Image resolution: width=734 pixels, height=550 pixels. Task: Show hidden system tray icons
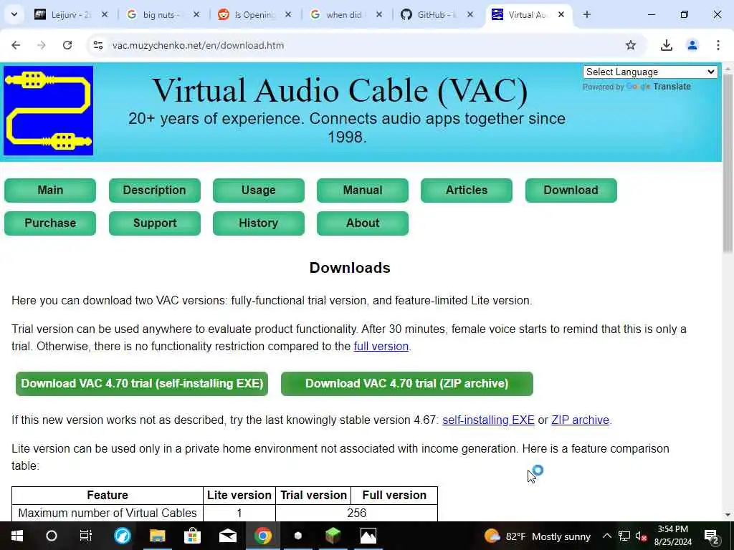(606, 536)
